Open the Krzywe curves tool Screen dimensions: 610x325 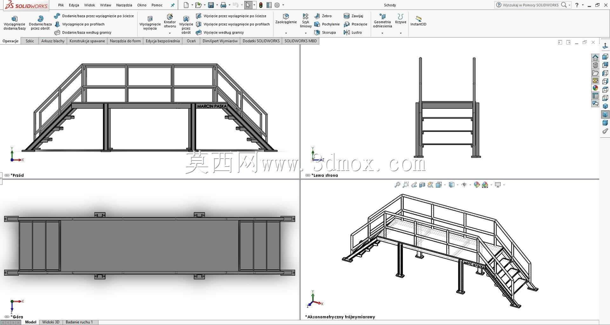pyautogui.click(x=401, y=19)
